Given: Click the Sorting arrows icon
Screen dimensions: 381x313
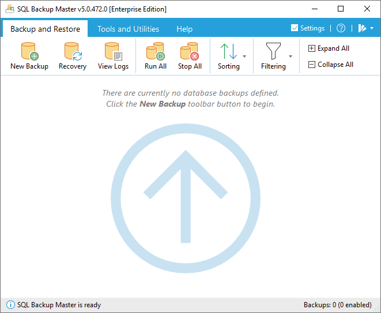Looking at the screenshot, I should point(229,51).
